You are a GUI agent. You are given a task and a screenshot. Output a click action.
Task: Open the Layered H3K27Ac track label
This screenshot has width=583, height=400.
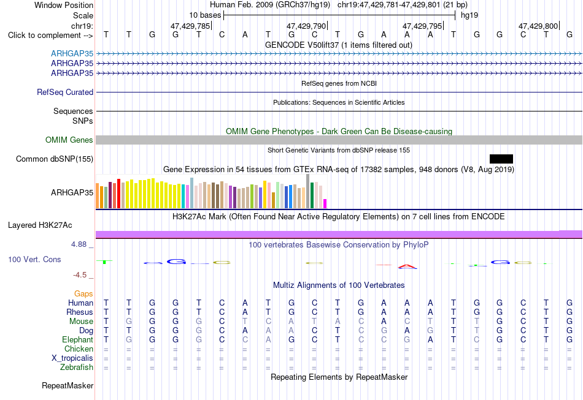pyautogui.click(x=40, y=225)
